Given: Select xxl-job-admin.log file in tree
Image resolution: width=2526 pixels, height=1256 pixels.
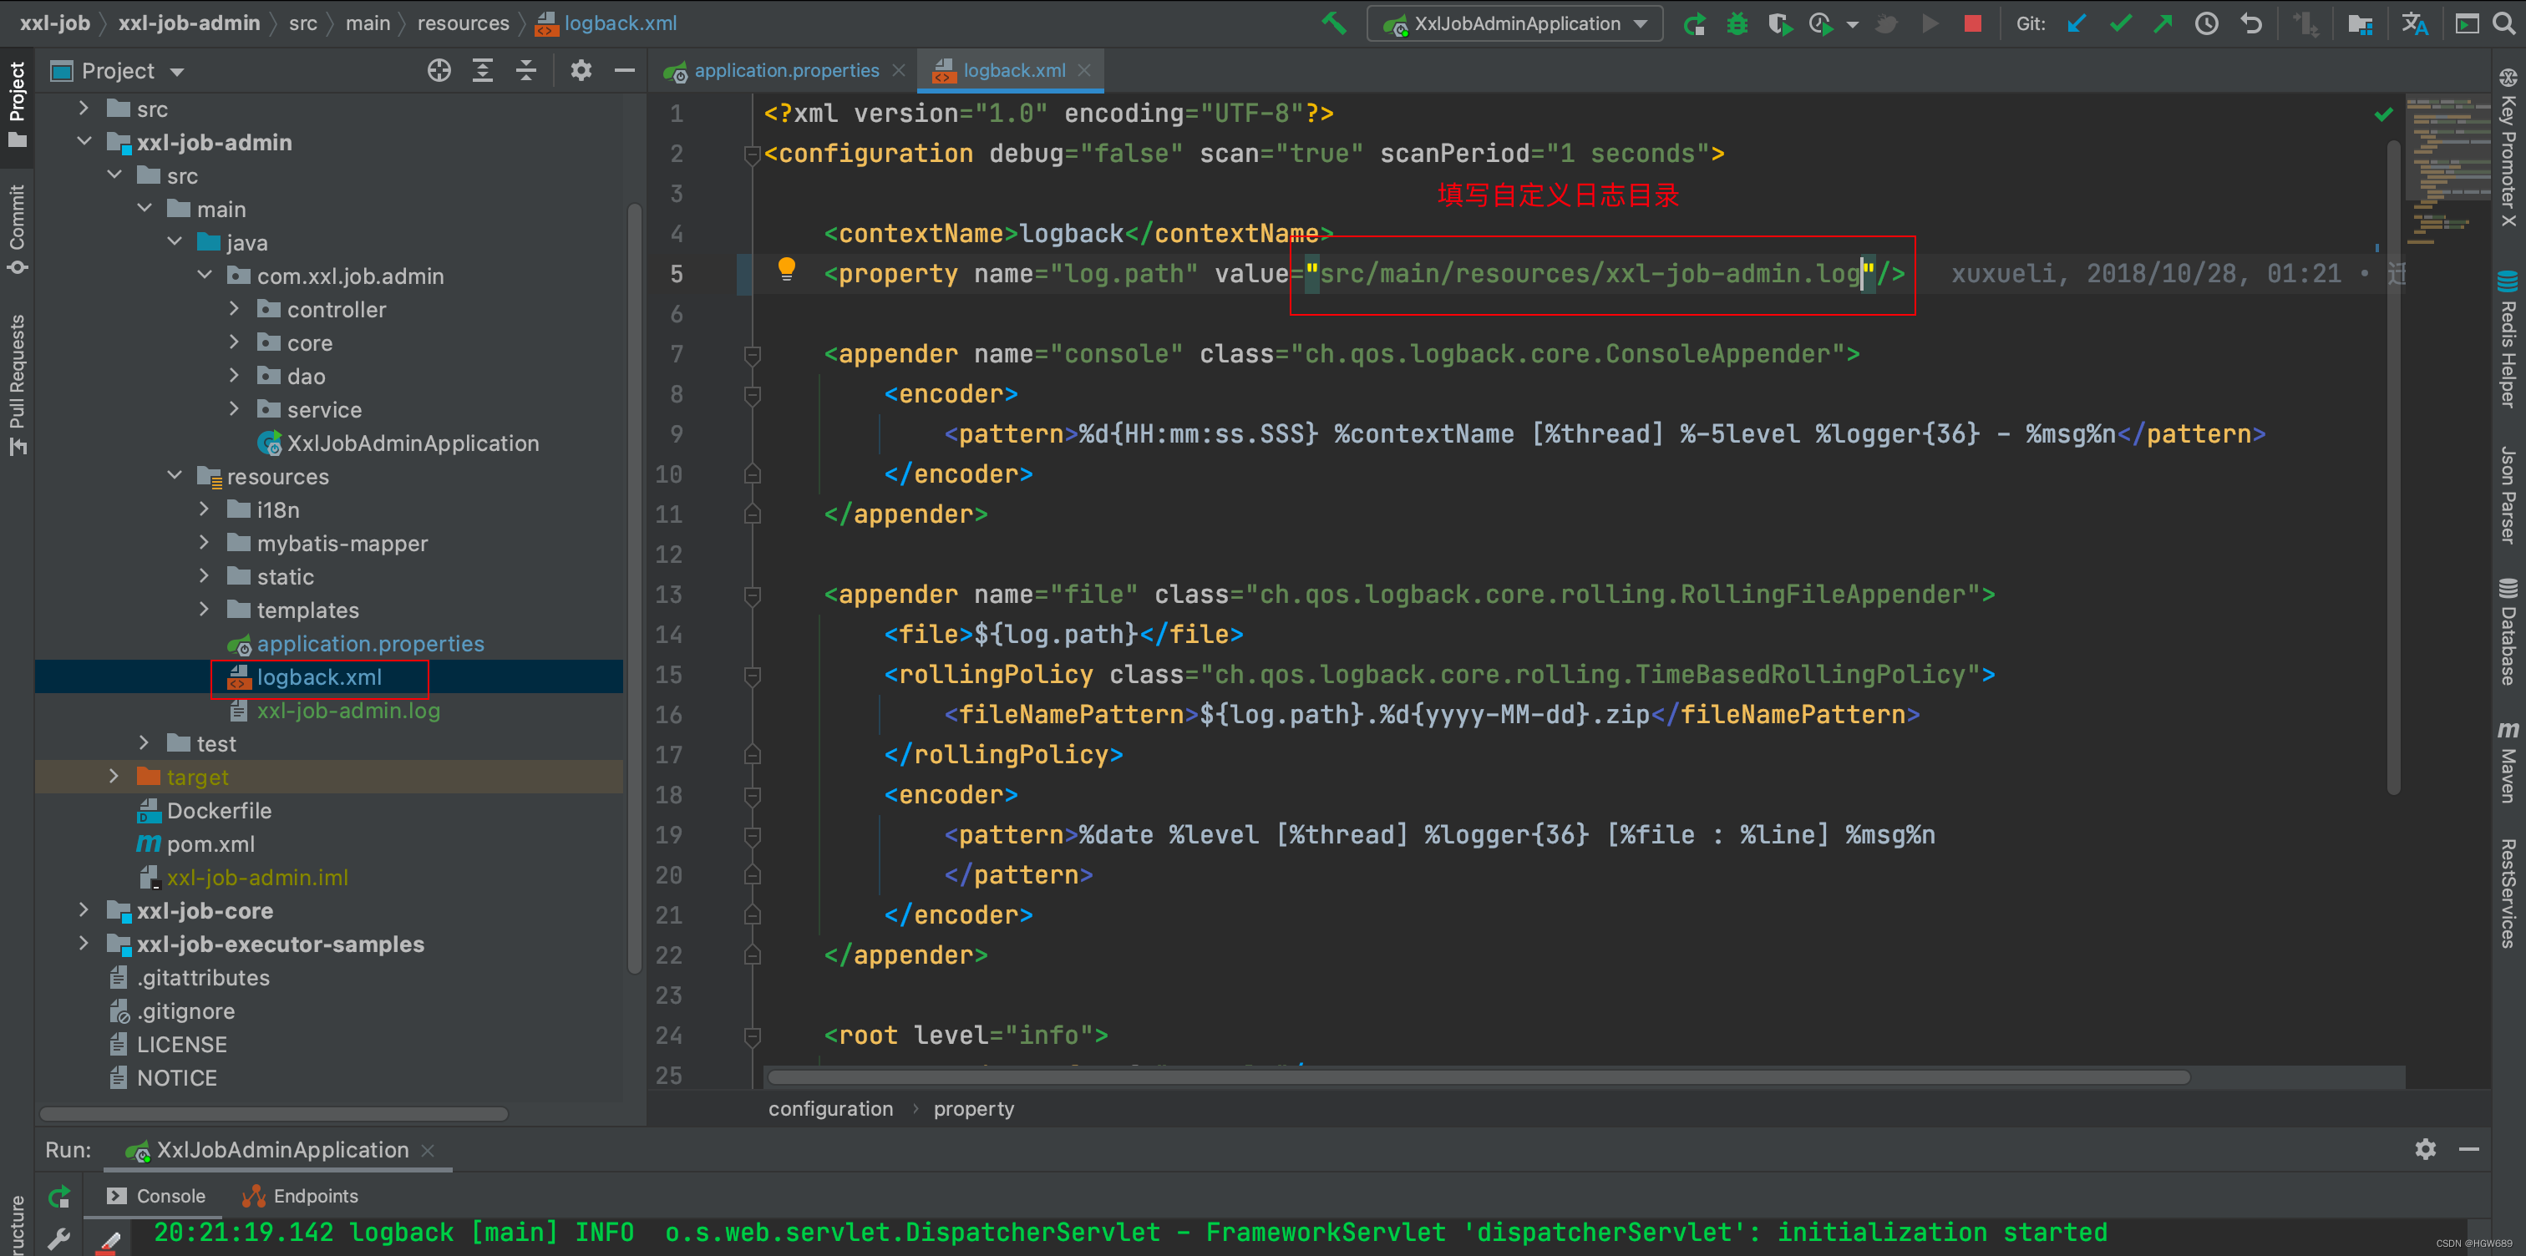Looking at the screenshot, I should pos(347,710).
